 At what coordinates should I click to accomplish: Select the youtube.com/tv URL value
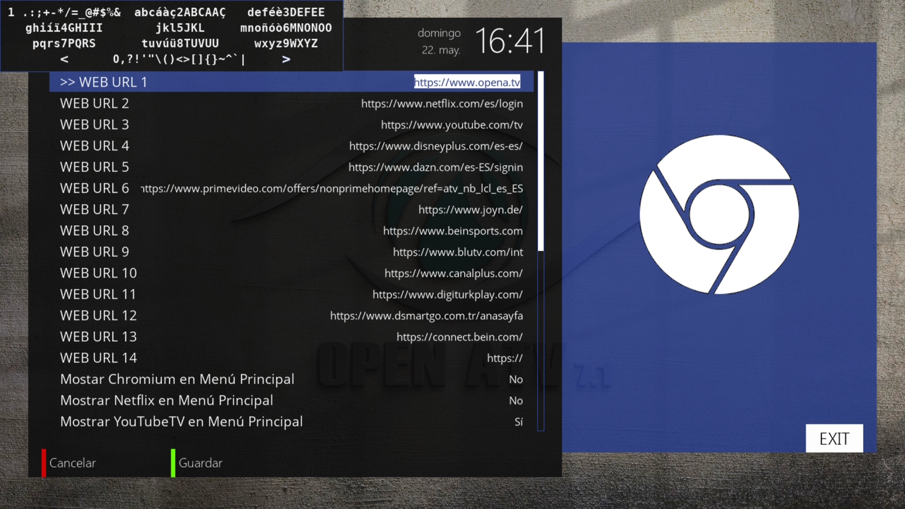pyautogui.click(x=451, y=125)
